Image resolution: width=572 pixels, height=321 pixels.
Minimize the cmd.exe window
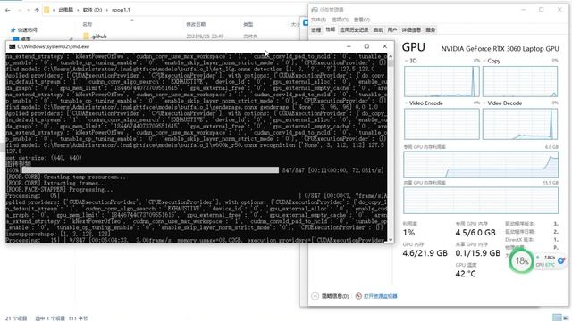pyautogui.click(x=349, y=46)
